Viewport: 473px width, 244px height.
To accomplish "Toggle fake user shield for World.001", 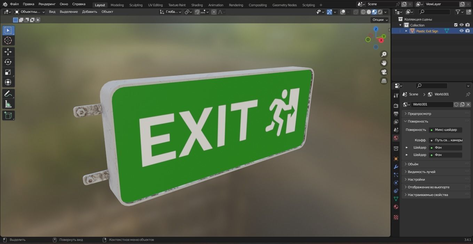I will [456, 104].
